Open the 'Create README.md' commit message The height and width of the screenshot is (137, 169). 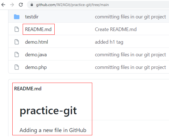(116, 29)
